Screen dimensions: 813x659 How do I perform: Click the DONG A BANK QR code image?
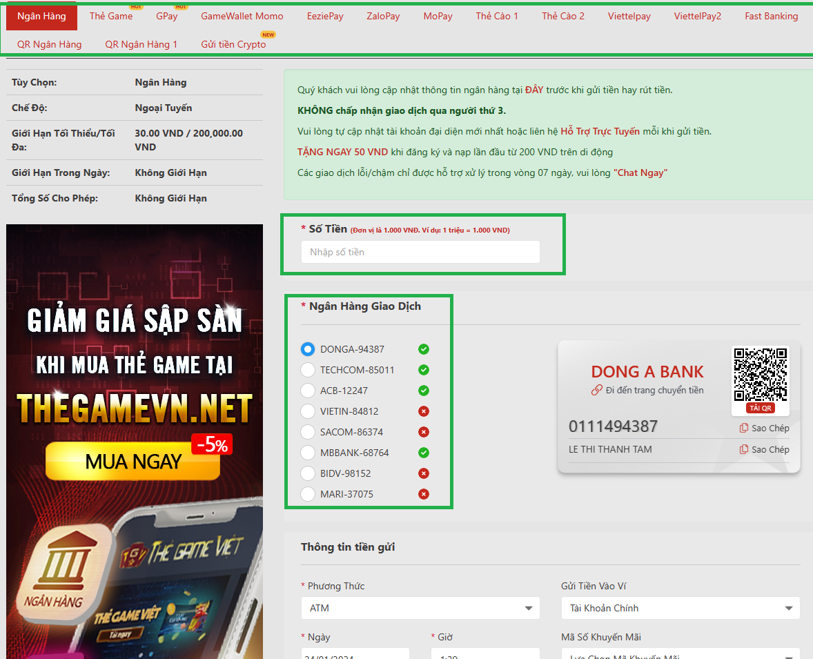(x=760, y=374)
